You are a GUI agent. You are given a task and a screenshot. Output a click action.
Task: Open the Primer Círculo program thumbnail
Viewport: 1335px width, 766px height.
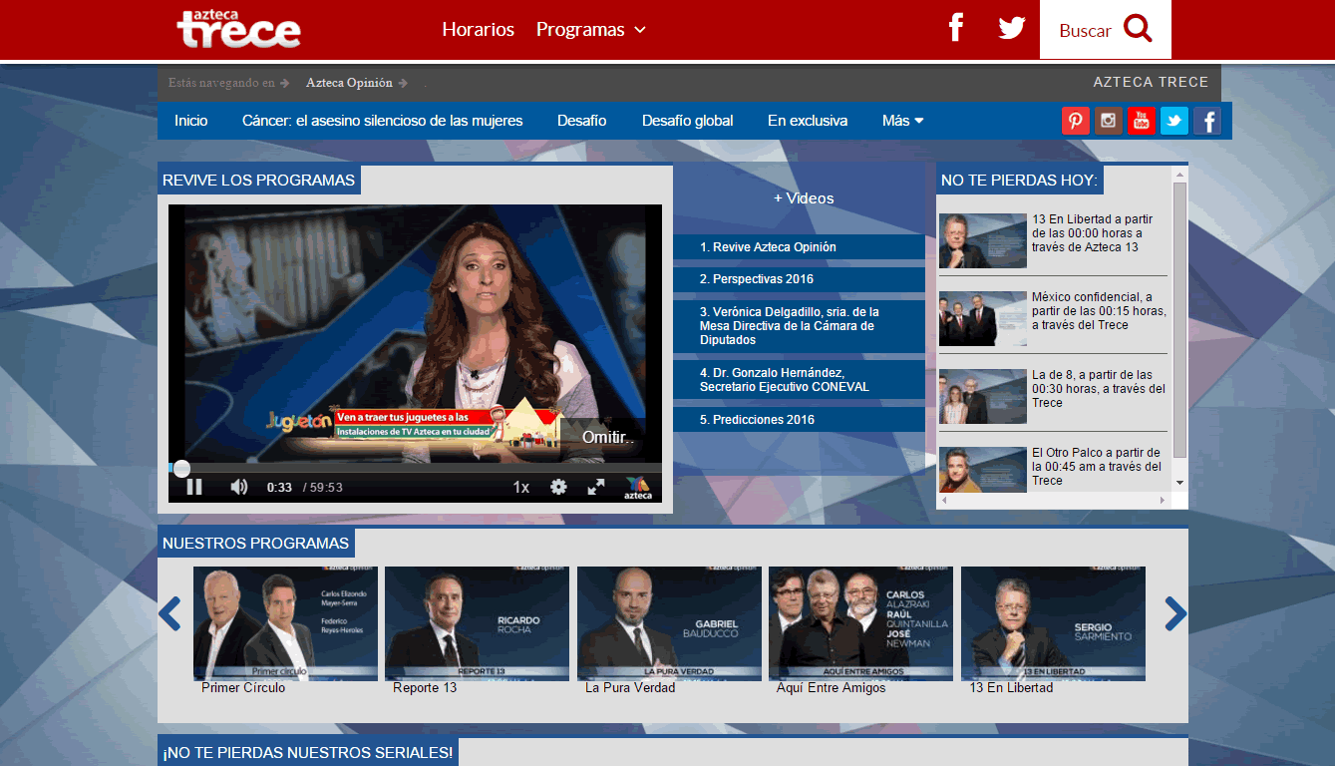[285, 623]
